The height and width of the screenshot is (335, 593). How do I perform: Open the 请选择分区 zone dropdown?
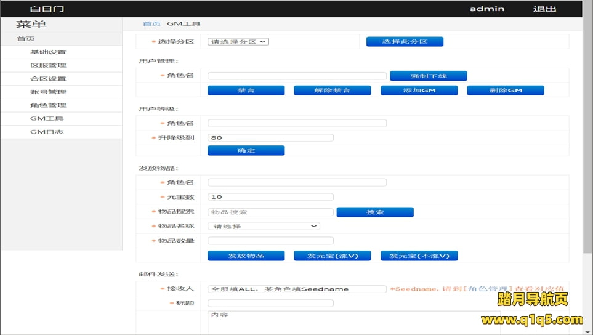pos(238,42)
